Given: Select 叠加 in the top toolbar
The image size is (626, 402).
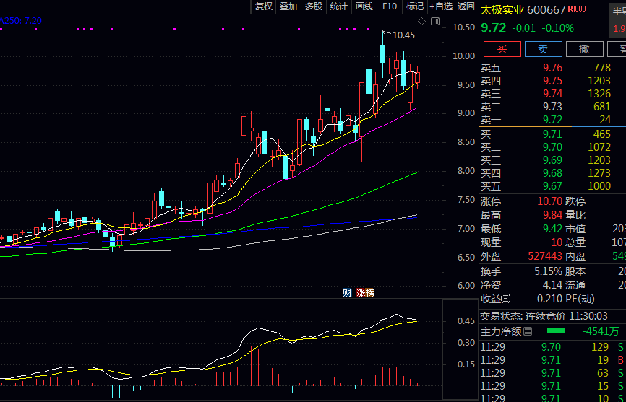Looking at the screenshot, I should click(288, 6).
